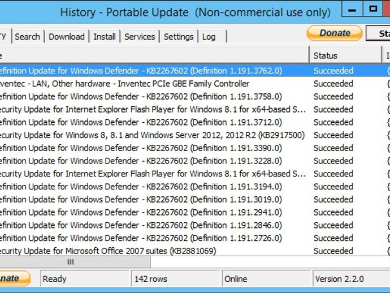Screen dimensions: 390x293
Task: Select Inventec PCIe GBE Family Controller row
Action: point(124,84)
